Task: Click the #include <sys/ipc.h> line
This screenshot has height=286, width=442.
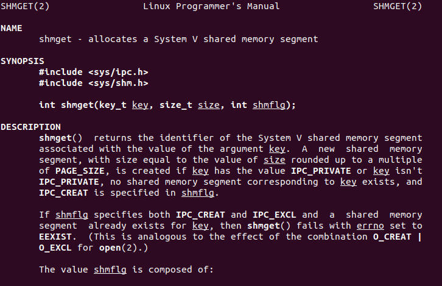Action: tap(94, 73)
